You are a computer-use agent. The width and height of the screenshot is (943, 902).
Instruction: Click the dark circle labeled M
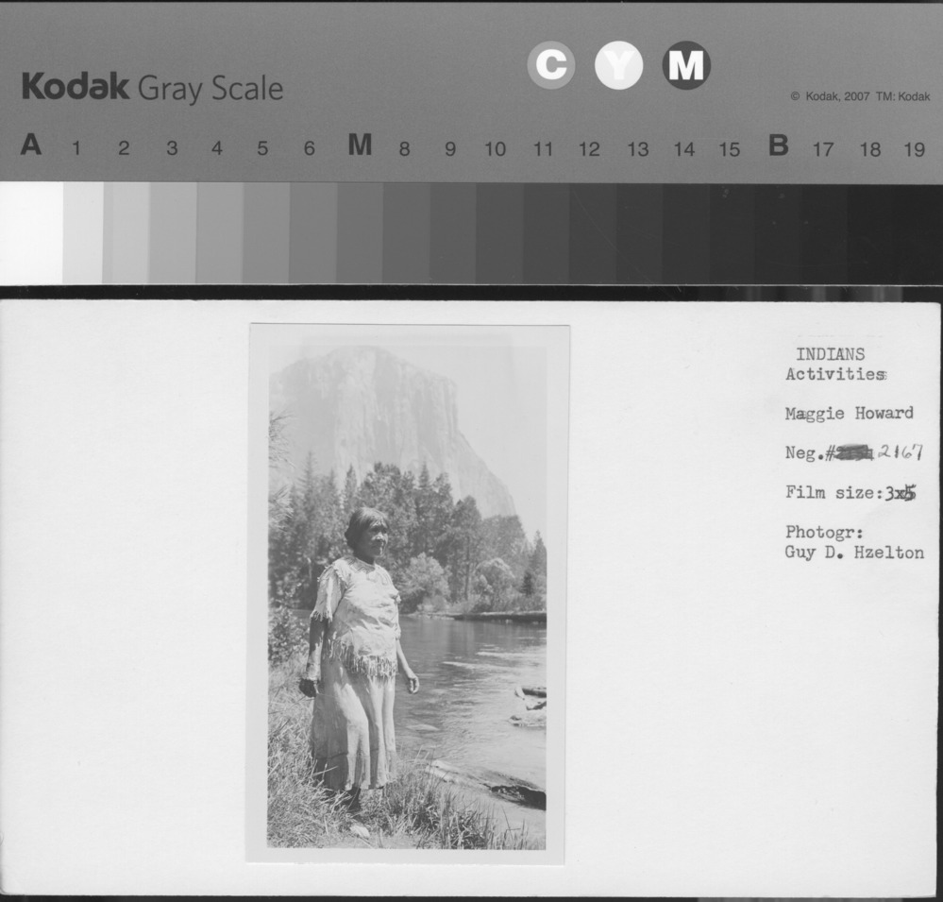[686, 66]
